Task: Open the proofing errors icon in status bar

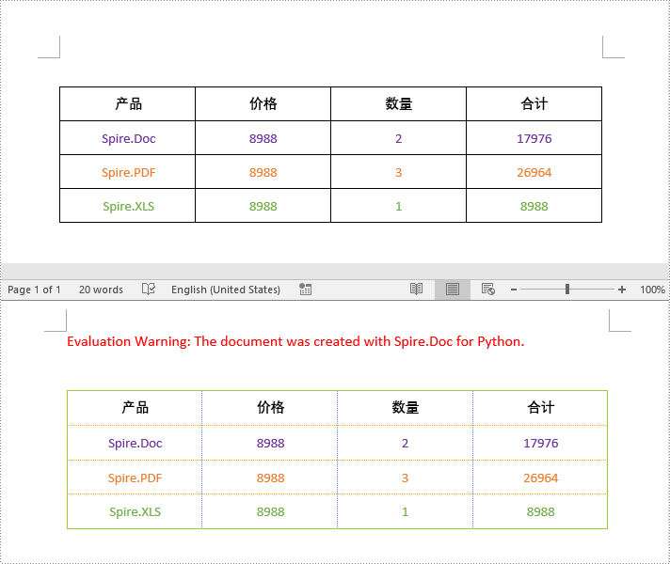Action: (x=149, y=289)
